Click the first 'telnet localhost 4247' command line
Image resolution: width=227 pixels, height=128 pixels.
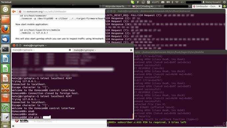click(42, 78)
